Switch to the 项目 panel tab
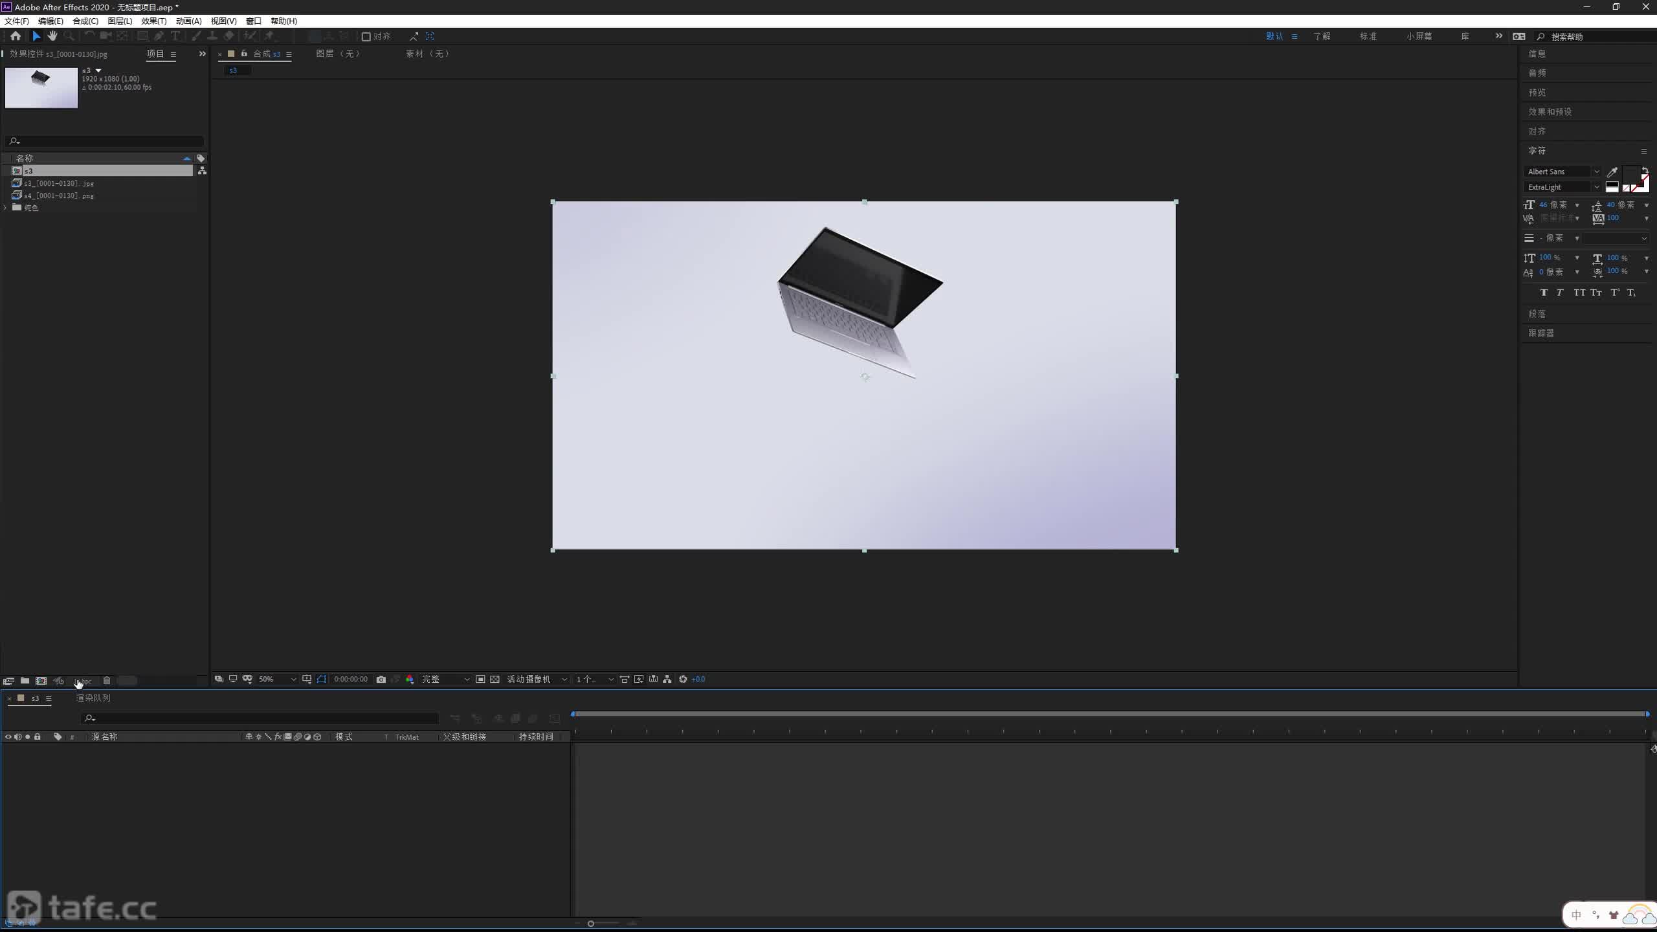The height and width of the screenshot is (932, 1657). (x=155, y=54)
